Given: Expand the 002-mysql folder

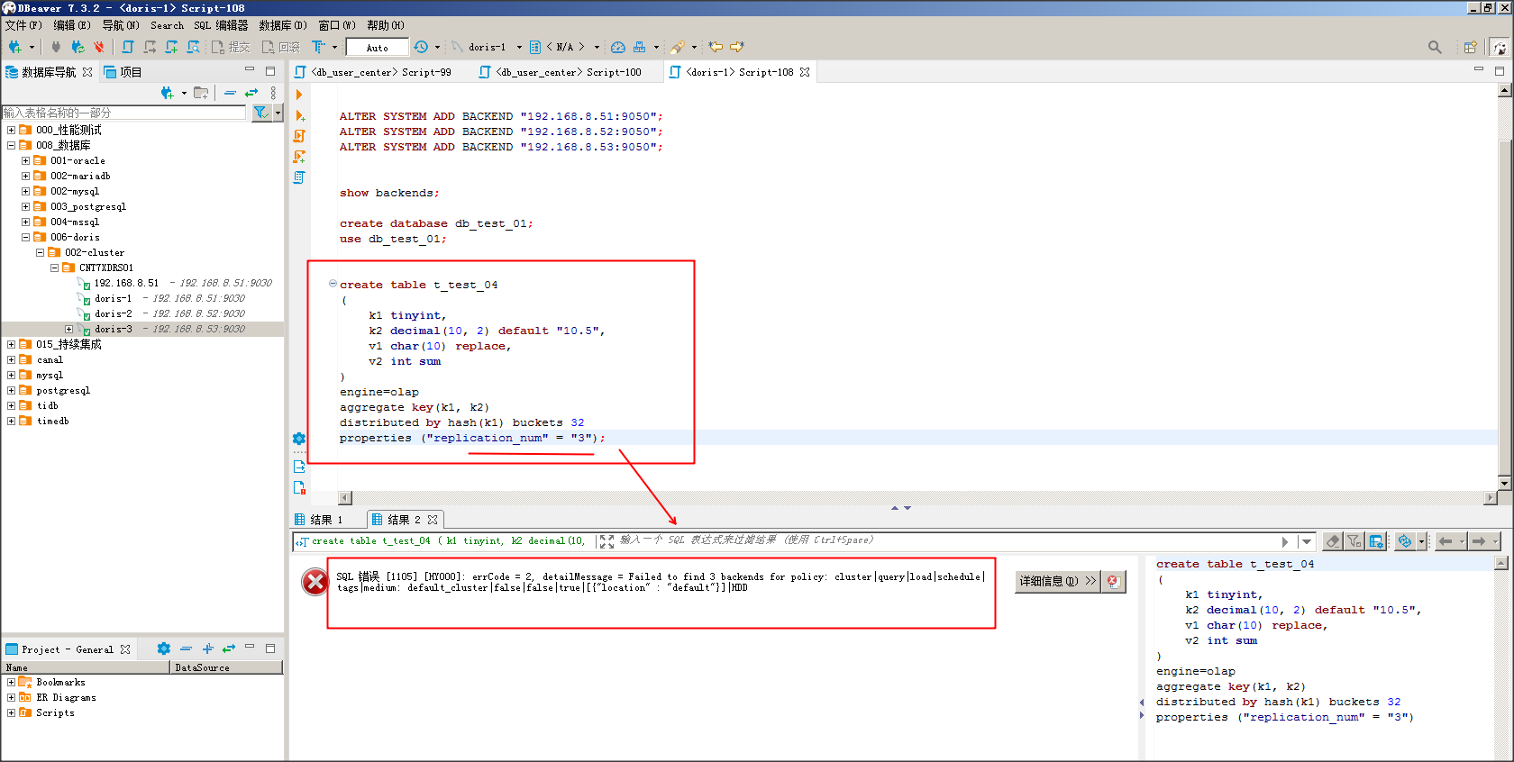Looking at the screenshot, I should (25, 191).
